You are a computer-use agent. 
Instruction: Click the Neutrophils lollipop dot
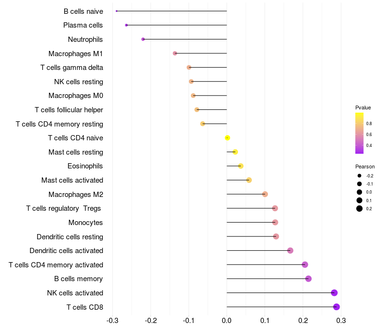(143, 39)
